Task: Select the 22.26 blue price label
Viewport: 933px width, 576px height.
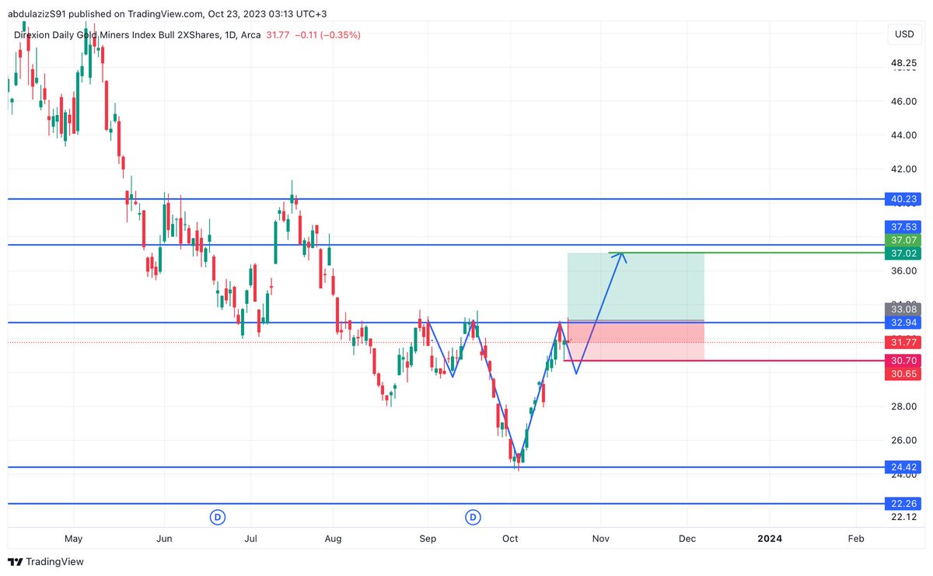Action: pyautogui.click(x=904, y=504)
